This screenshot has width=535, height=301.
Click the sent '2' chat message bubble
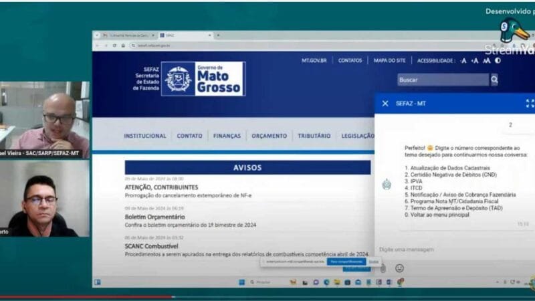pos(510,125)
